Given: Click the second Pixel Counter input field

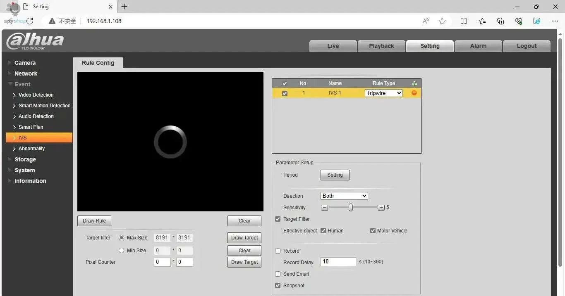Looking at the screenshot, I should coord(184,262).
